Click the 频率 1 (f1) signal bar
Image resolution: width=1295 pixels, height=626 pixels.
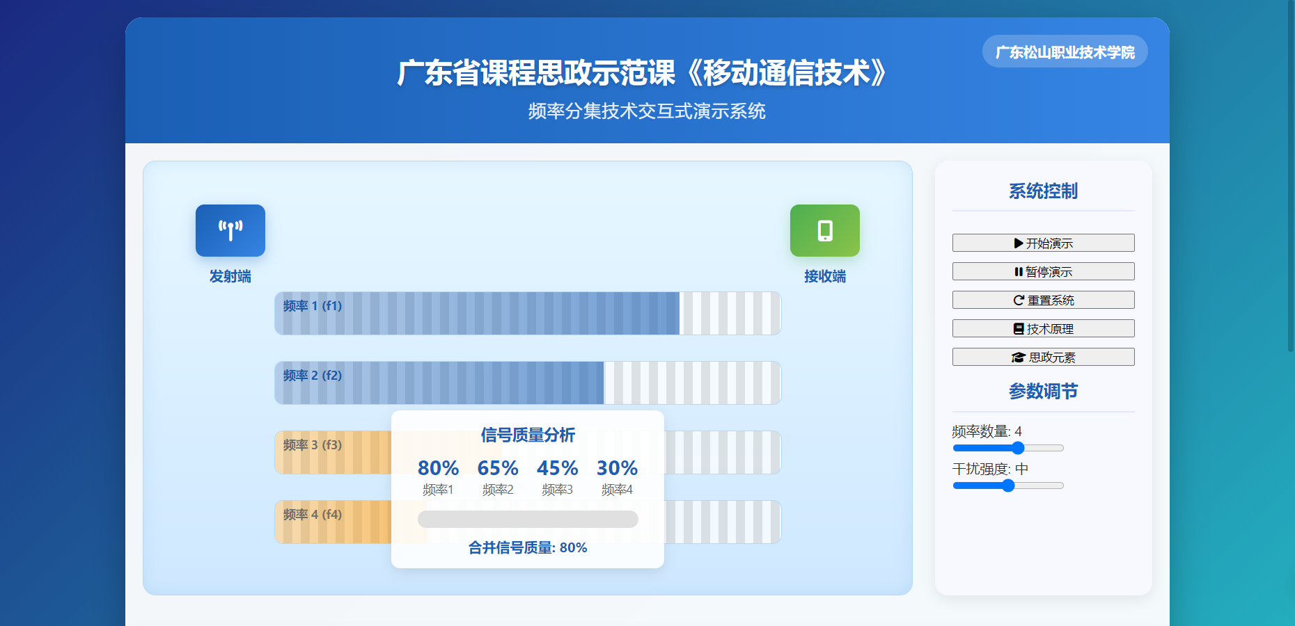[x=528, y=314]
